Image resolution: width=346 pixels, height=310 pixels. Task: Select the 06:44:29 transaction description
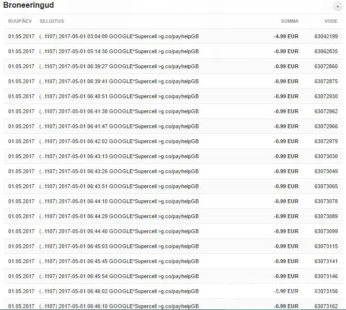[x=119, y=216]
